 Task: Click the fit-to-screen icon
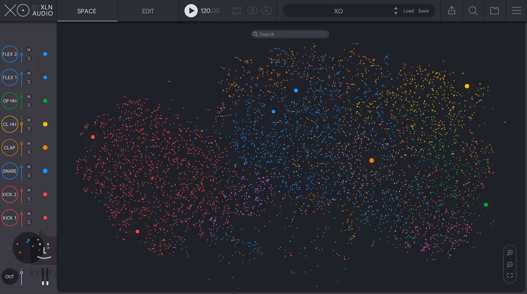[x=510, y=275]
